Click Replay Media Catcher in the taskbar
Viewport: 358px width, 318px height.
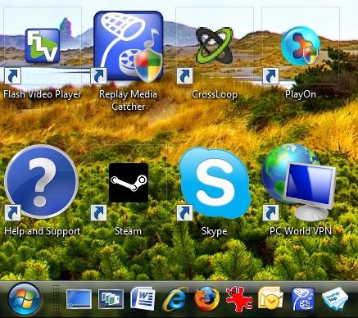(x=303, y=299)
